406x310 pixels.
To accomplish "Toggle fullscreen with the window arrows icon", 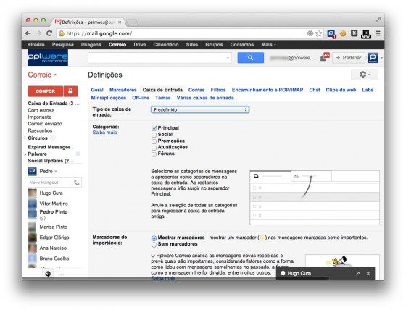I will coord(378,20).
